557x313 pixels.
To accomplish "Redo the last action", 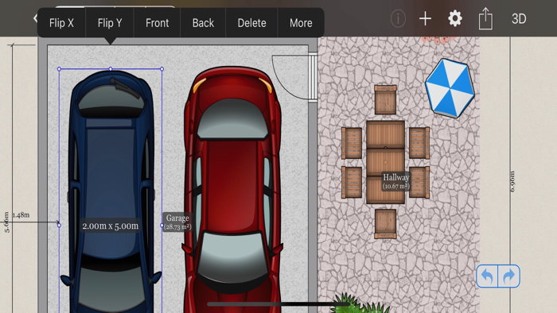I will point(509,276).
